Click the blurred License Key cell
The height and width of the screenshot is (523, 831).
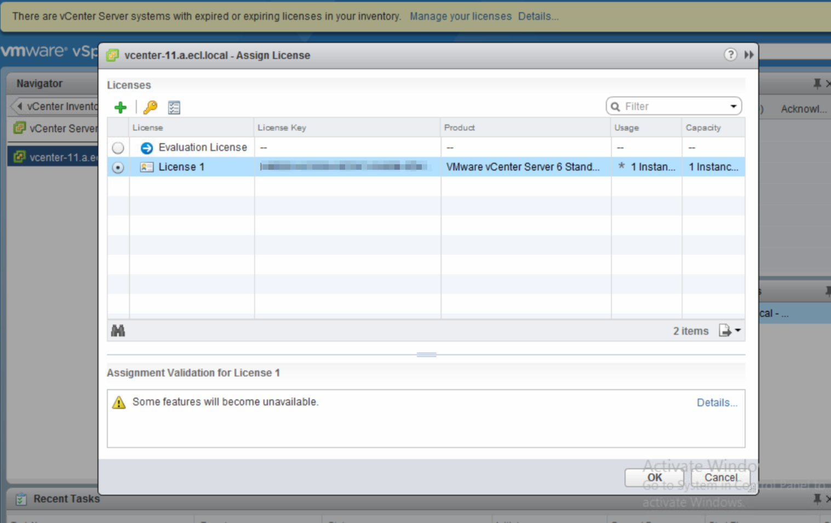pos(348,167)
